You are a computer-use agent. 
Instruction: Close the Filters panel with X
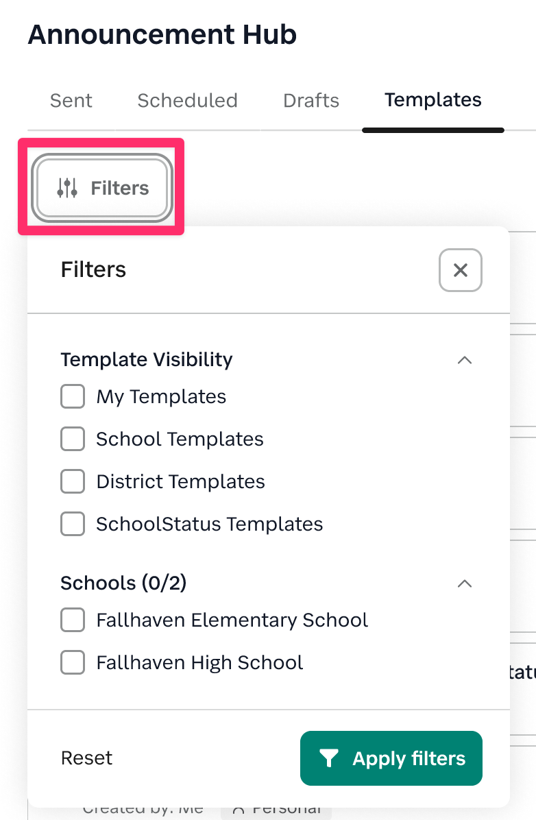coord(461,270)
